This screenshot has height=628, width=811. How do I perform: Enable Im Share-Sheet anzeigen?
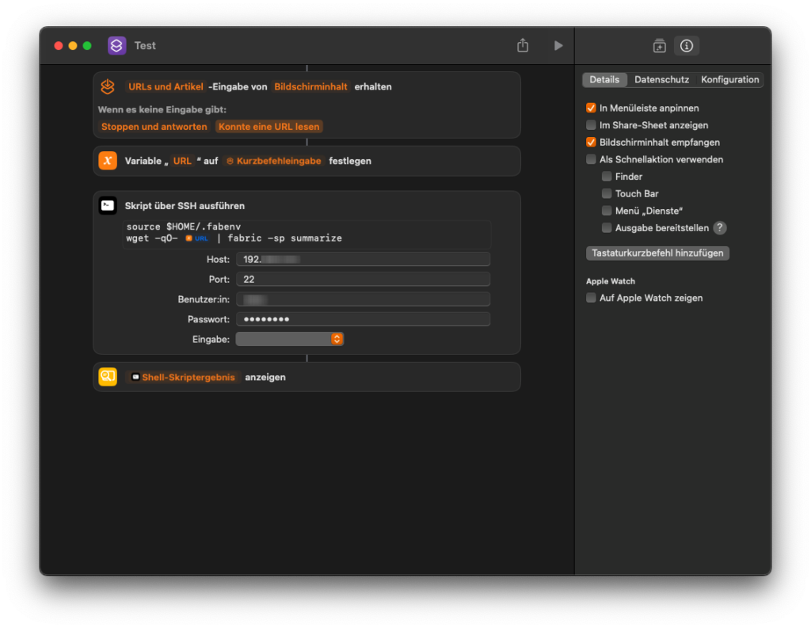pyautogui.click(x=591, y=125)
